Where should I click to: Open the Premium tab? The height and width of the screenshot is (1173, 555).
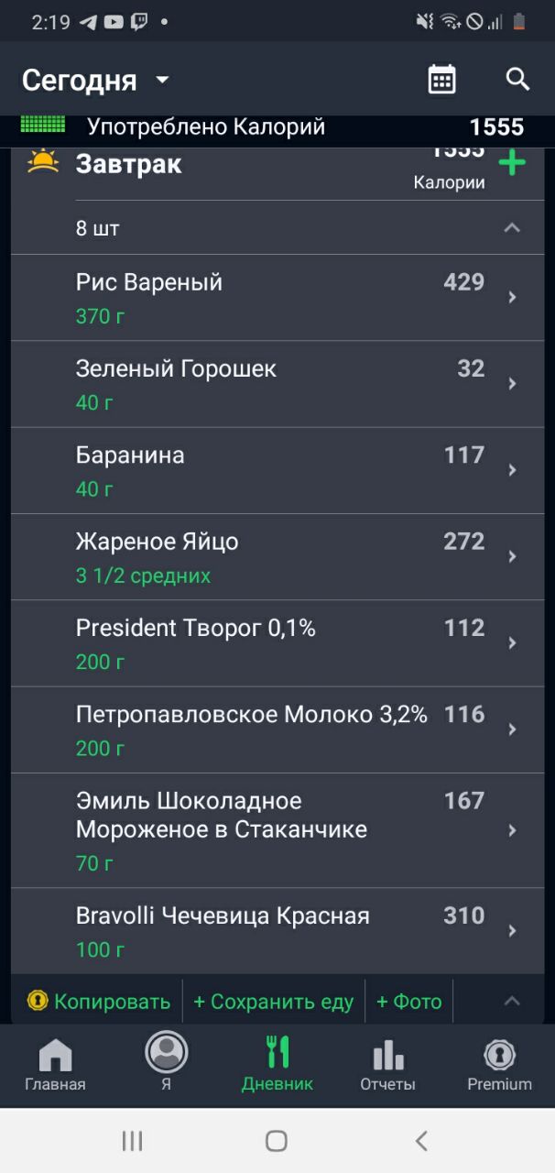[499, 1065]
